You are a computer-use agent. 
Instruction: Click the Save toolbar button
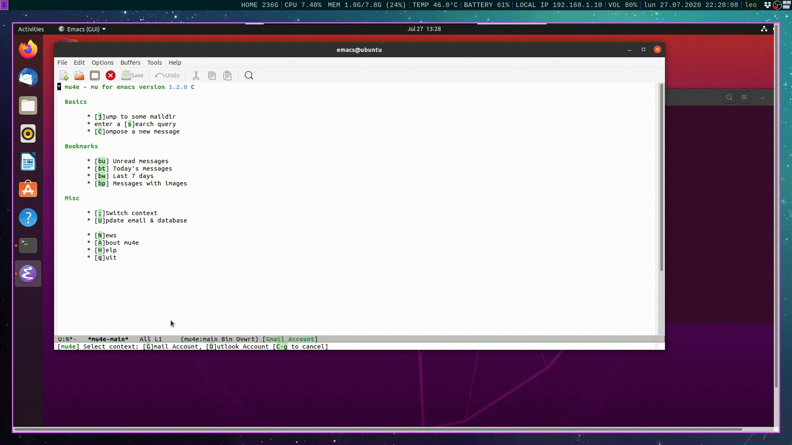point(132,75)
